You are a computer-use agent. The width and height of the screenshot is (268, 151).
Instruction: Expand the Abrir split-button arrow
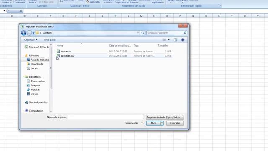tap(162, 123)
